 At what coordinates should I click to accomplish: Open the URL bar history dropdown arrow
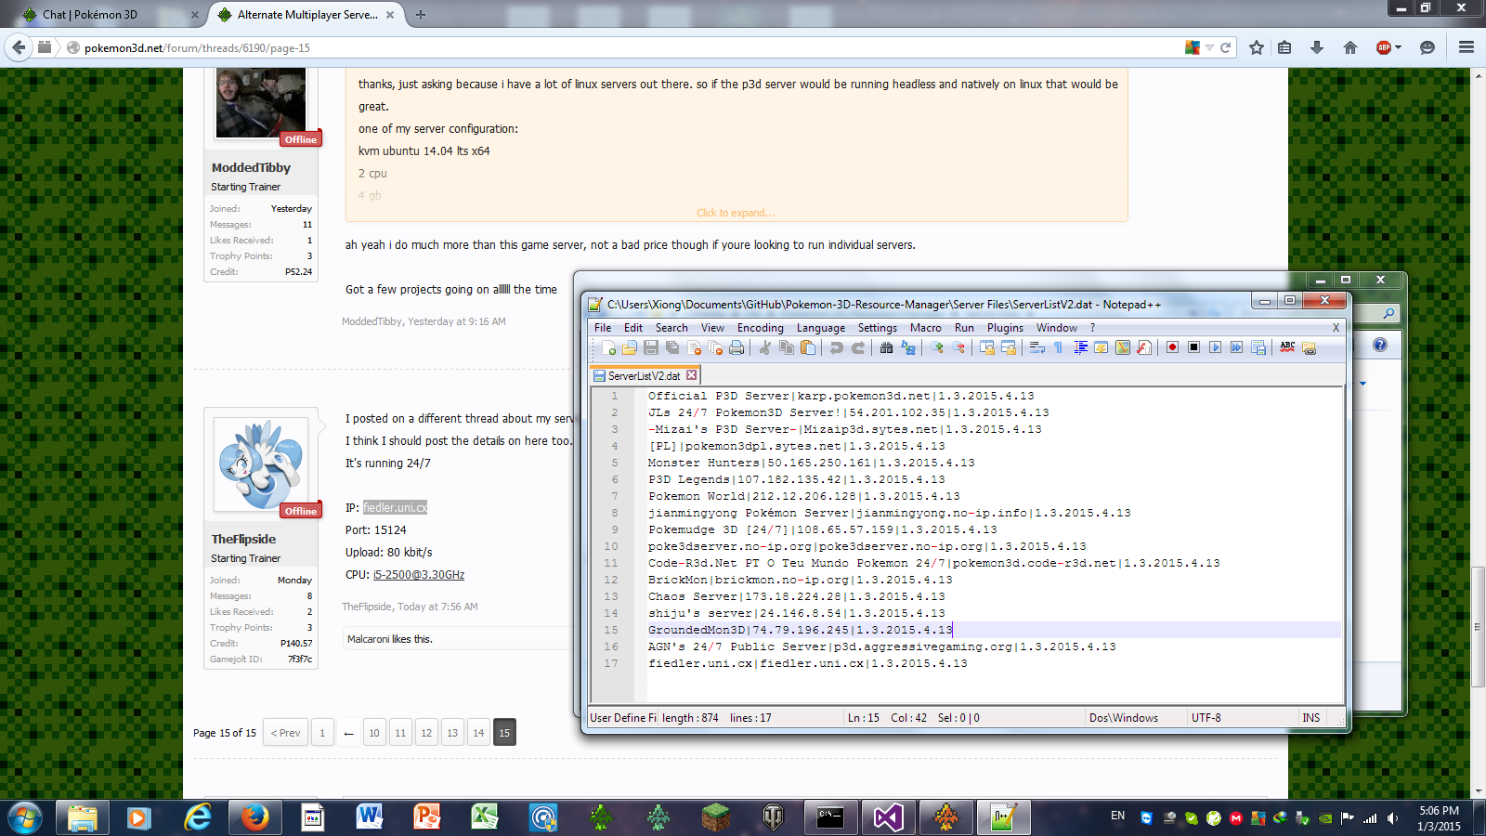coord(1209,47)
